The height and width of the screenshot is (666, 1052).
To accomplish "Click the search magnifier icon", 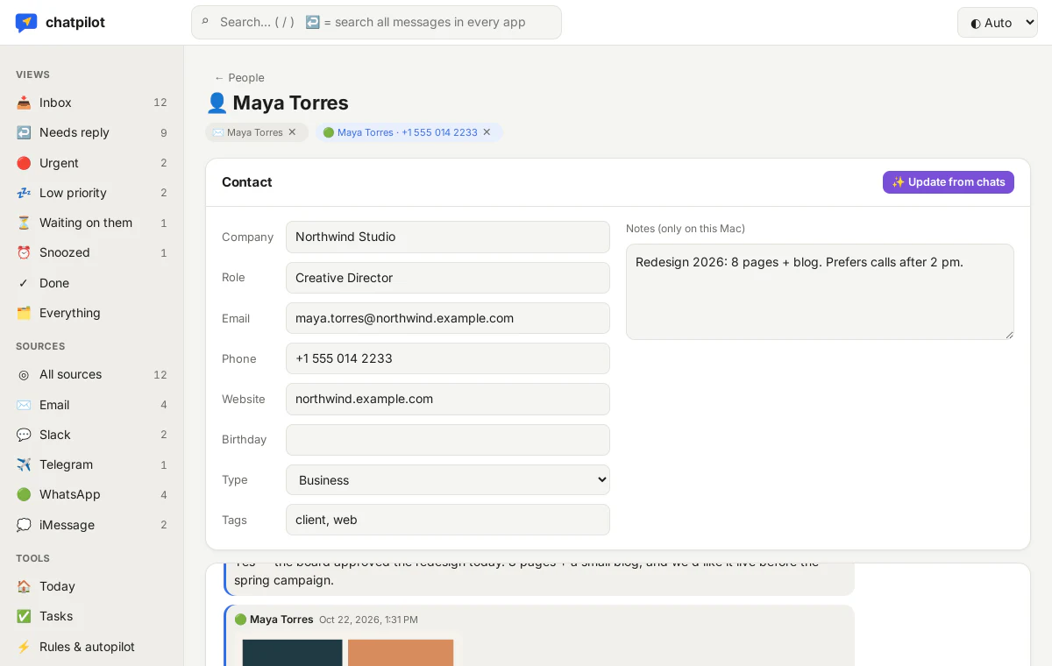I will click(x=205, y=22).
